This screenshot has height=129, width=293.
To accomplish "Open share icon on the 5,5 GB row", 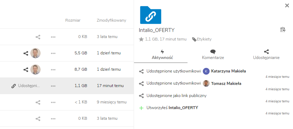I will click(x=26, y=53).
